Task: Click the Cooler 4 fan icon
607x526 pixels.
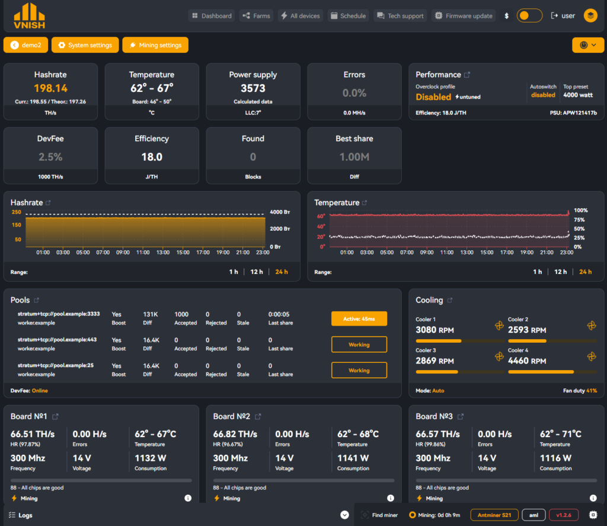Action: point(592,356)
